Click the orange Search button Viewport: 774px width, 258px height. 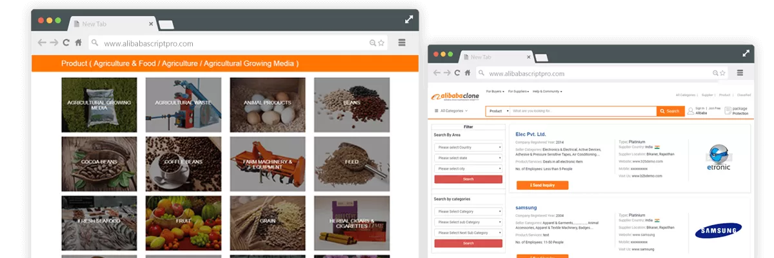pos(670,111)
